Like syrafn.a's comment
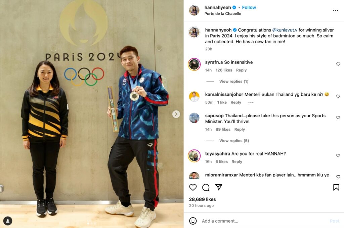 click(338, 64)
